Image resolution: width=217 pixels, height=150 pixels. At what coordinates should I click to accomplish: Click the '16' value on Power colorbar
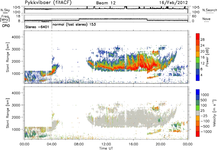[x=202, y=57]
